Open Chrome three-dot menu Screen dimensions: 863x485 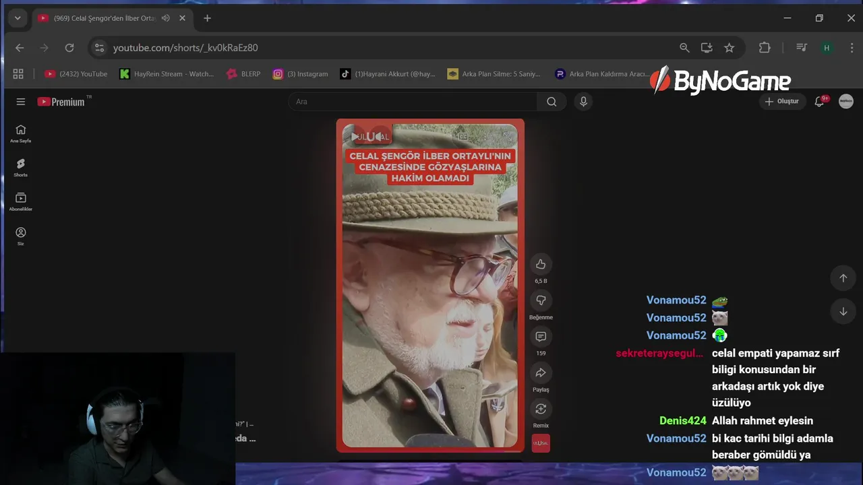pyautogui.click(x=852, y=48)
